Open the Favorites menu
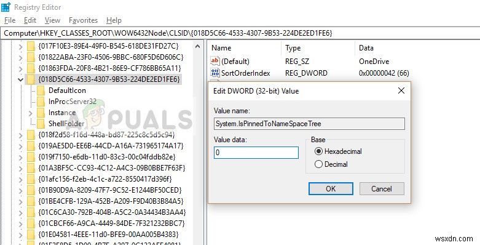 (83, 20)
